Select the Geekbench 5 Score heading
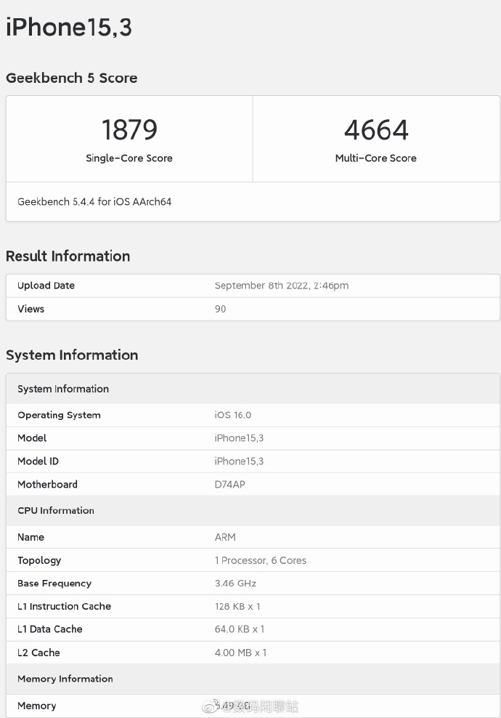Image resolution: width=501 pixels, height=718 pixels. [71, 78]
